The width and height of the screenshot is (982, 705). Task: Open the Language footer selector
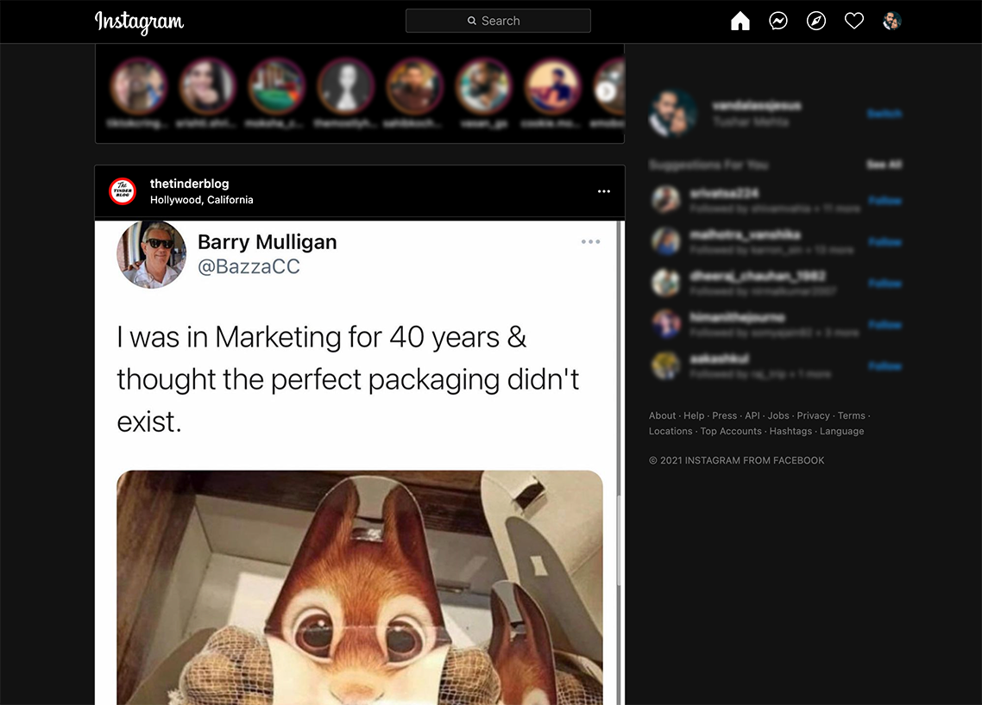coord(841,431)
